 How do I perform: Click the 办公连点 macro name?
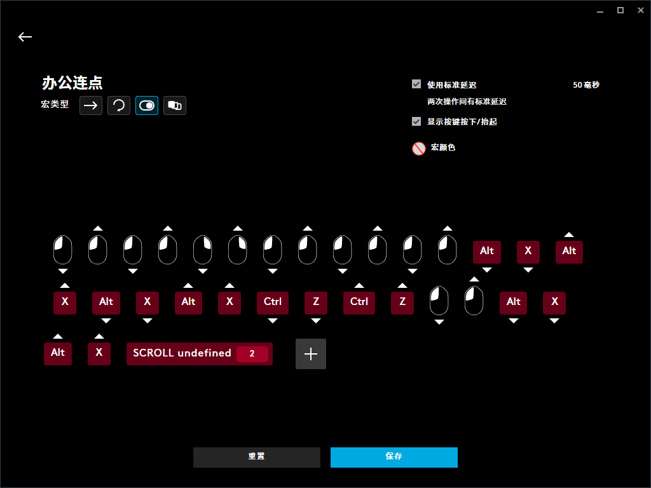[x=72, y=83]
